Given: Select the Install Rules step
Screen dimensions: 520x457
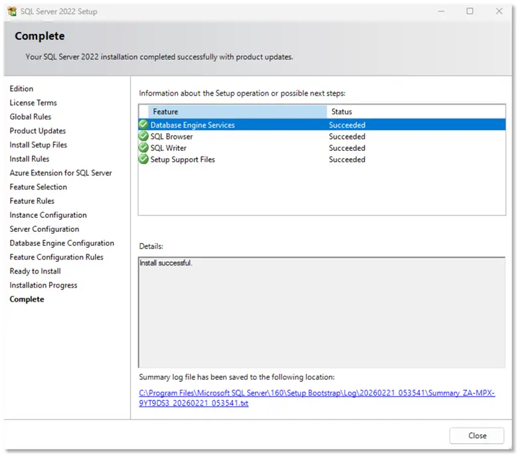Looking at the screenshot, I should click(x=29, y=159).
